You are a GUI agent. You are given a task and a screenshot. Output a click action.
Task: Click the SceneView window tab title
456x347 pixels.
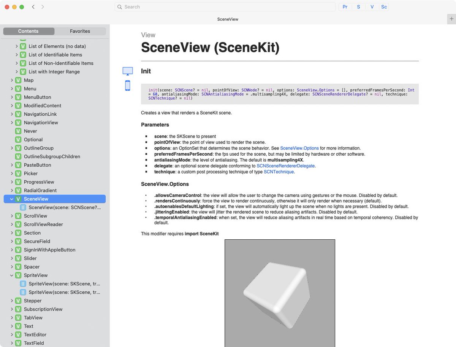point(228,19)
